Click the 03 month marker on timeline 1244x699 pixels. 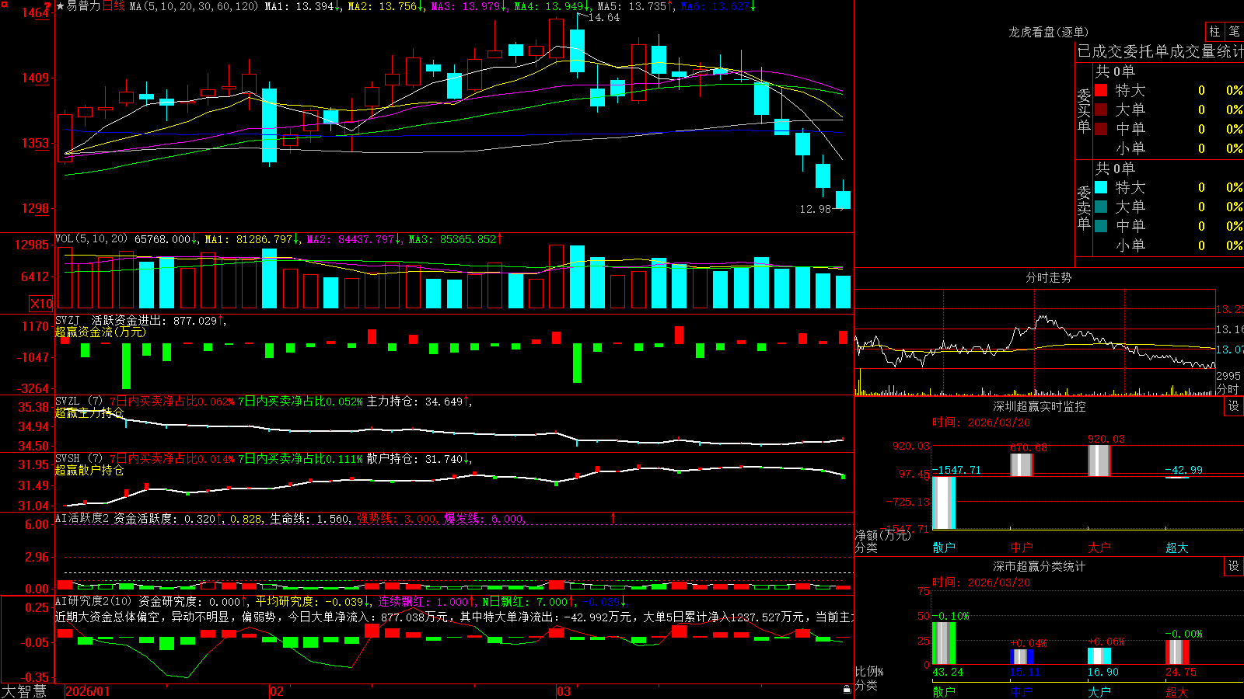[564, 691]
